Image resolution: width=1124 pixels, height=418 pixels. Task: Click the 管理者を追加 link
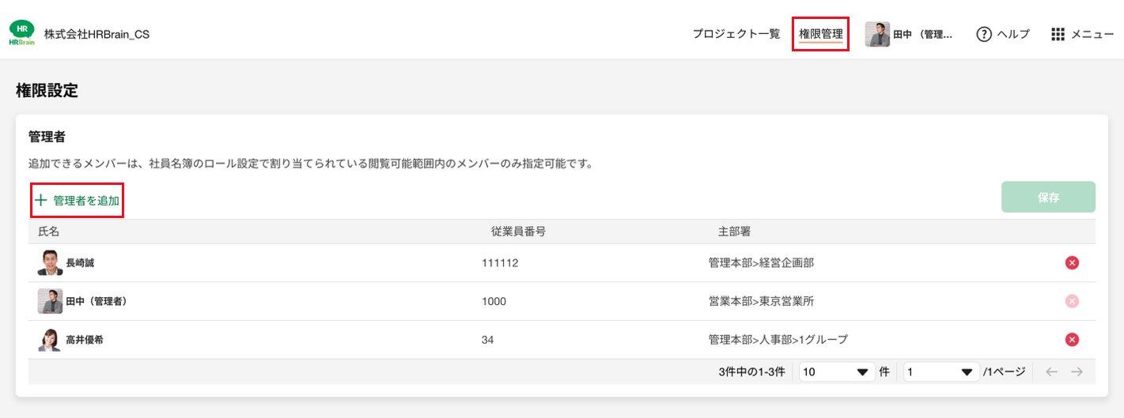click(x=86, y=201)
